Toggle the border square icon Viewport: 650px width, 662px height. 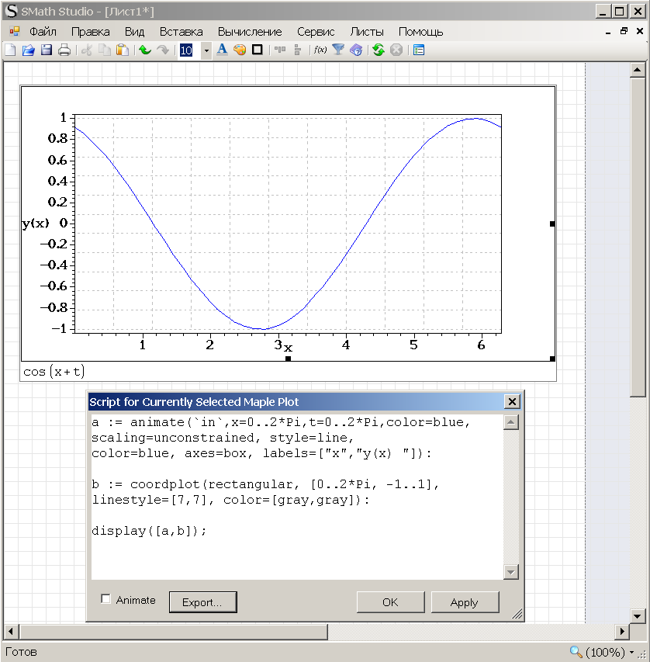[257, 50]
